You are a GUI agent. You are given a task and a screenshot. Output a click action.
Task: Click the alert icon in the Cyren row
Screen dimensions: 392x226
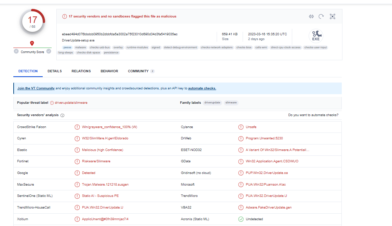tap(77, 139)
